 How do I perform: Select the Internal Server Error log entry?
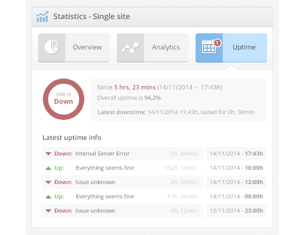(x=102, y=154)
